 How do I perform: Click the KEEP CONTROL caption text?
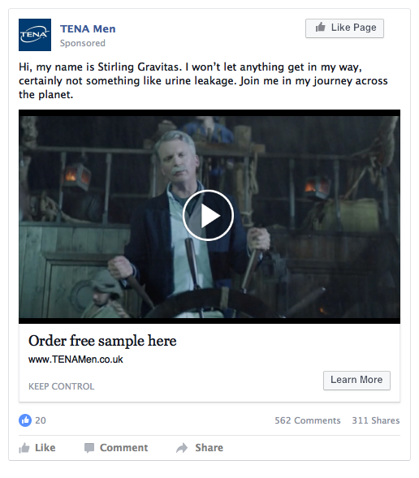tap(61, 386)
